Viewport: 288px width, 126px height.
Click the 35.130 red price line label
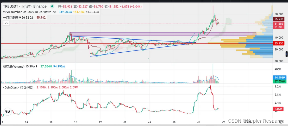279,43
